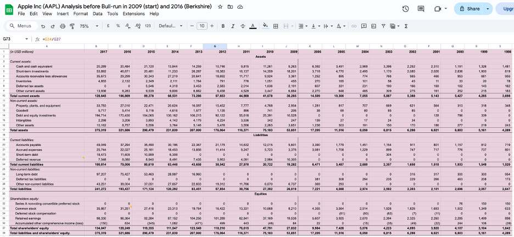
Task: Open the comments history icon
Action: tap(421, 9)
